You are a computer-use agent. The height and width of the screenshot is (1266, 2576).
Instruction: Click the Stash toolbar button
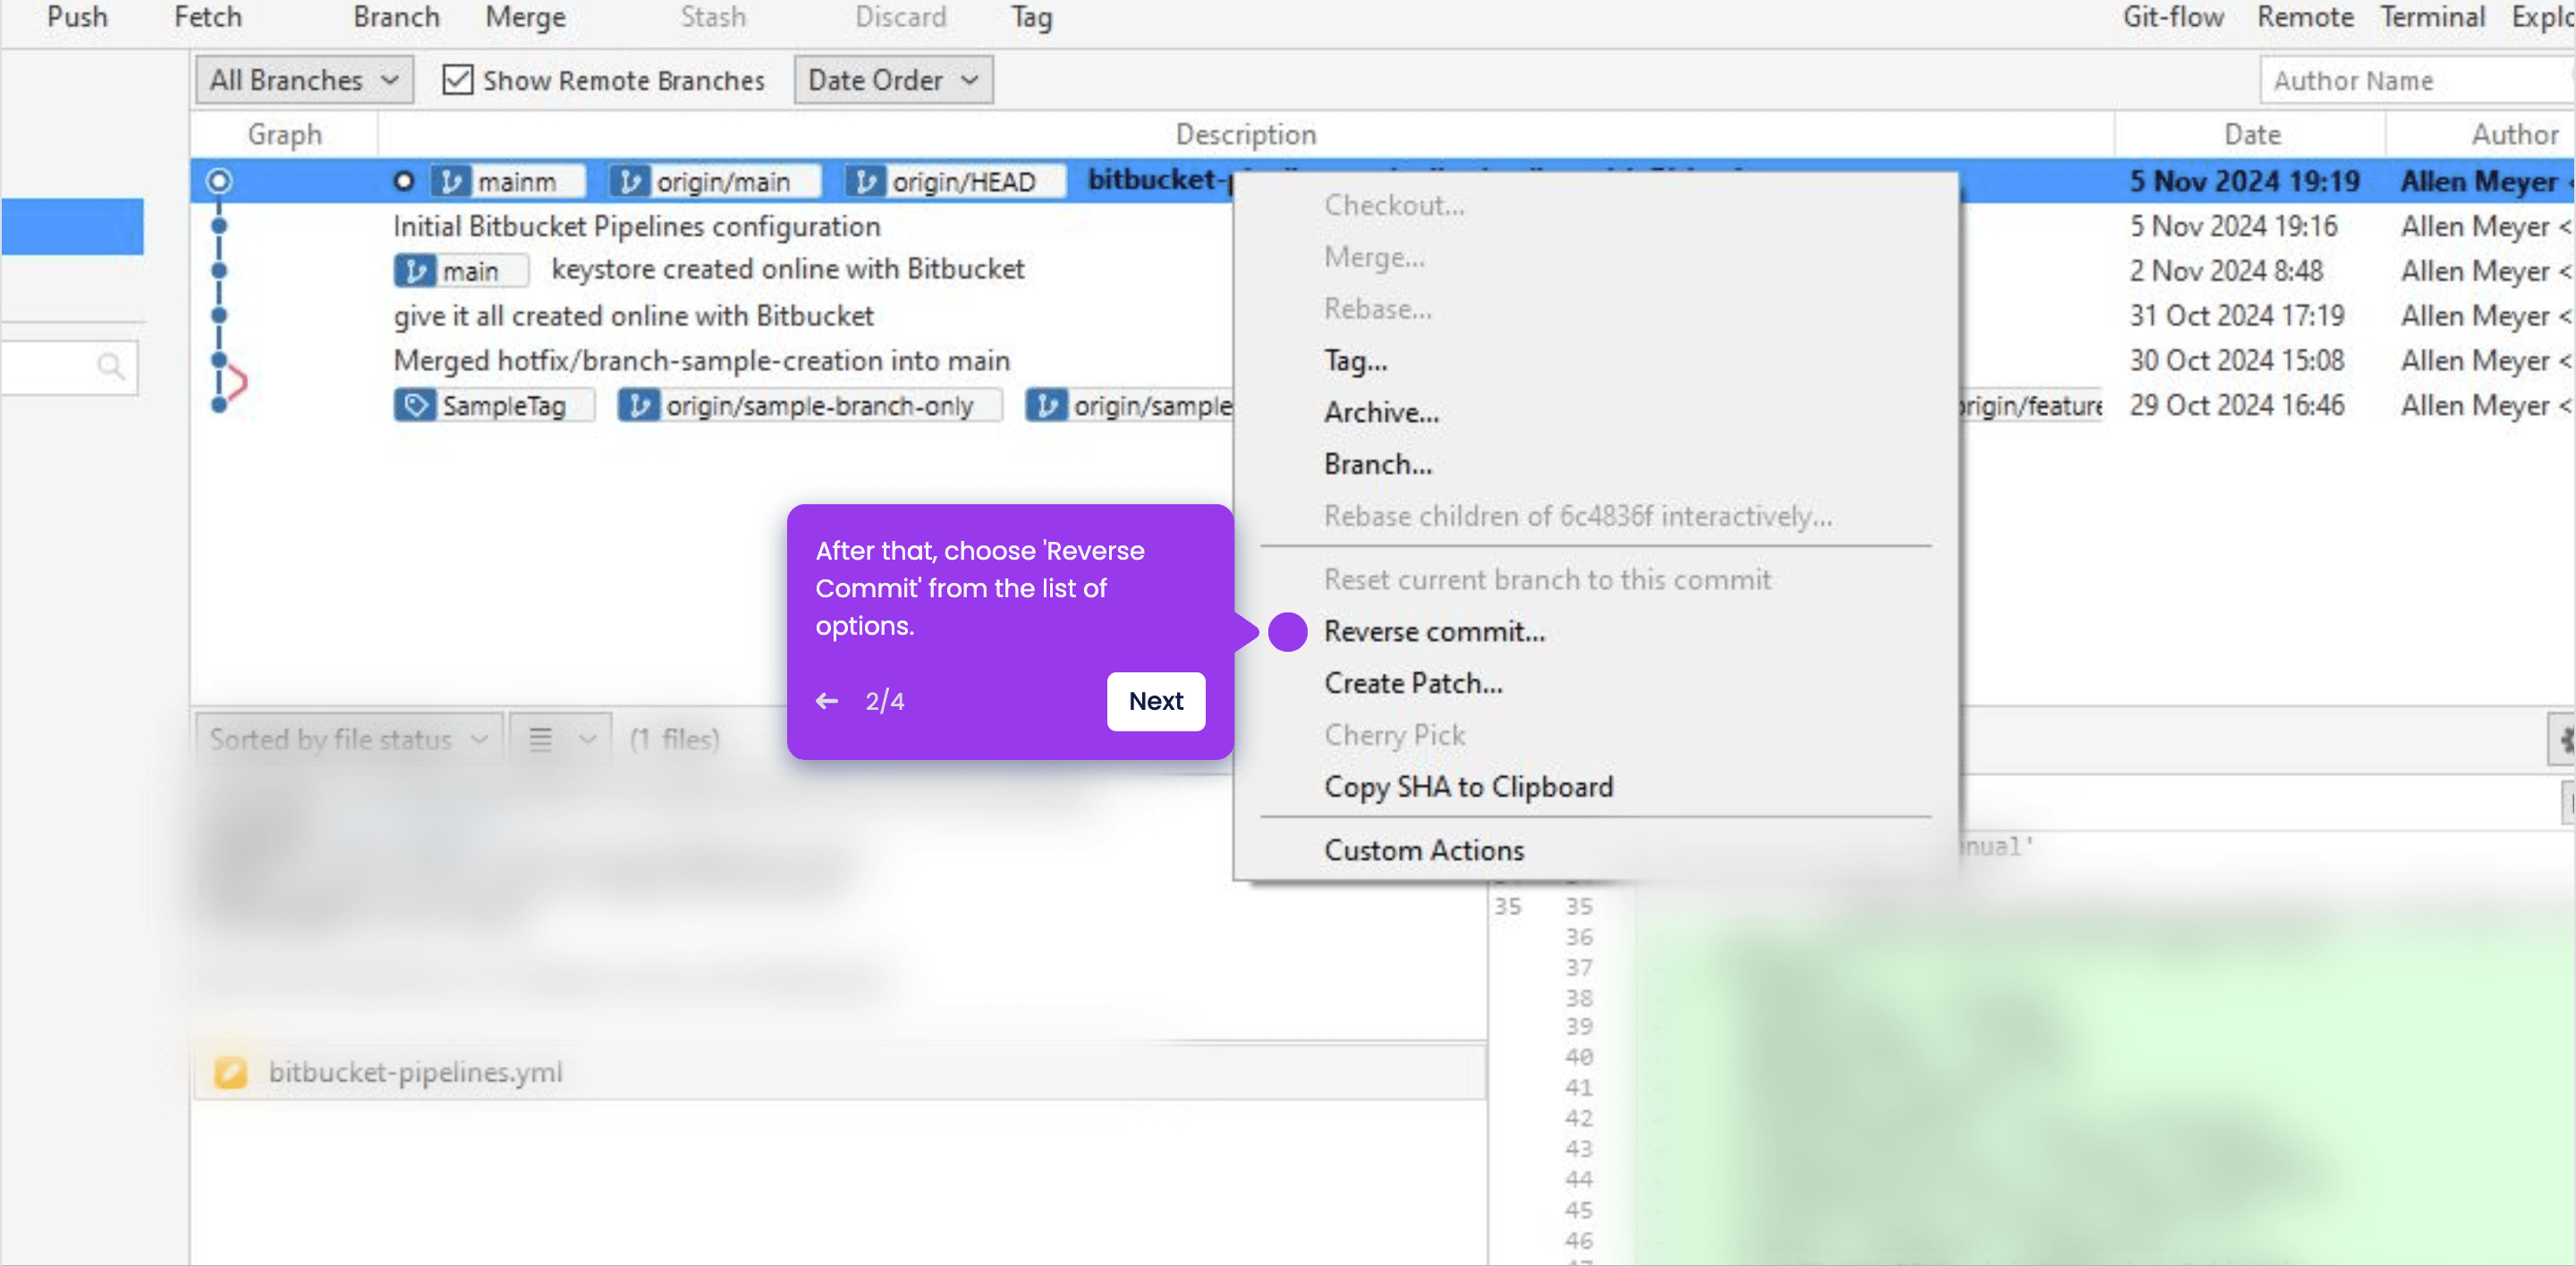coord(713,17)
